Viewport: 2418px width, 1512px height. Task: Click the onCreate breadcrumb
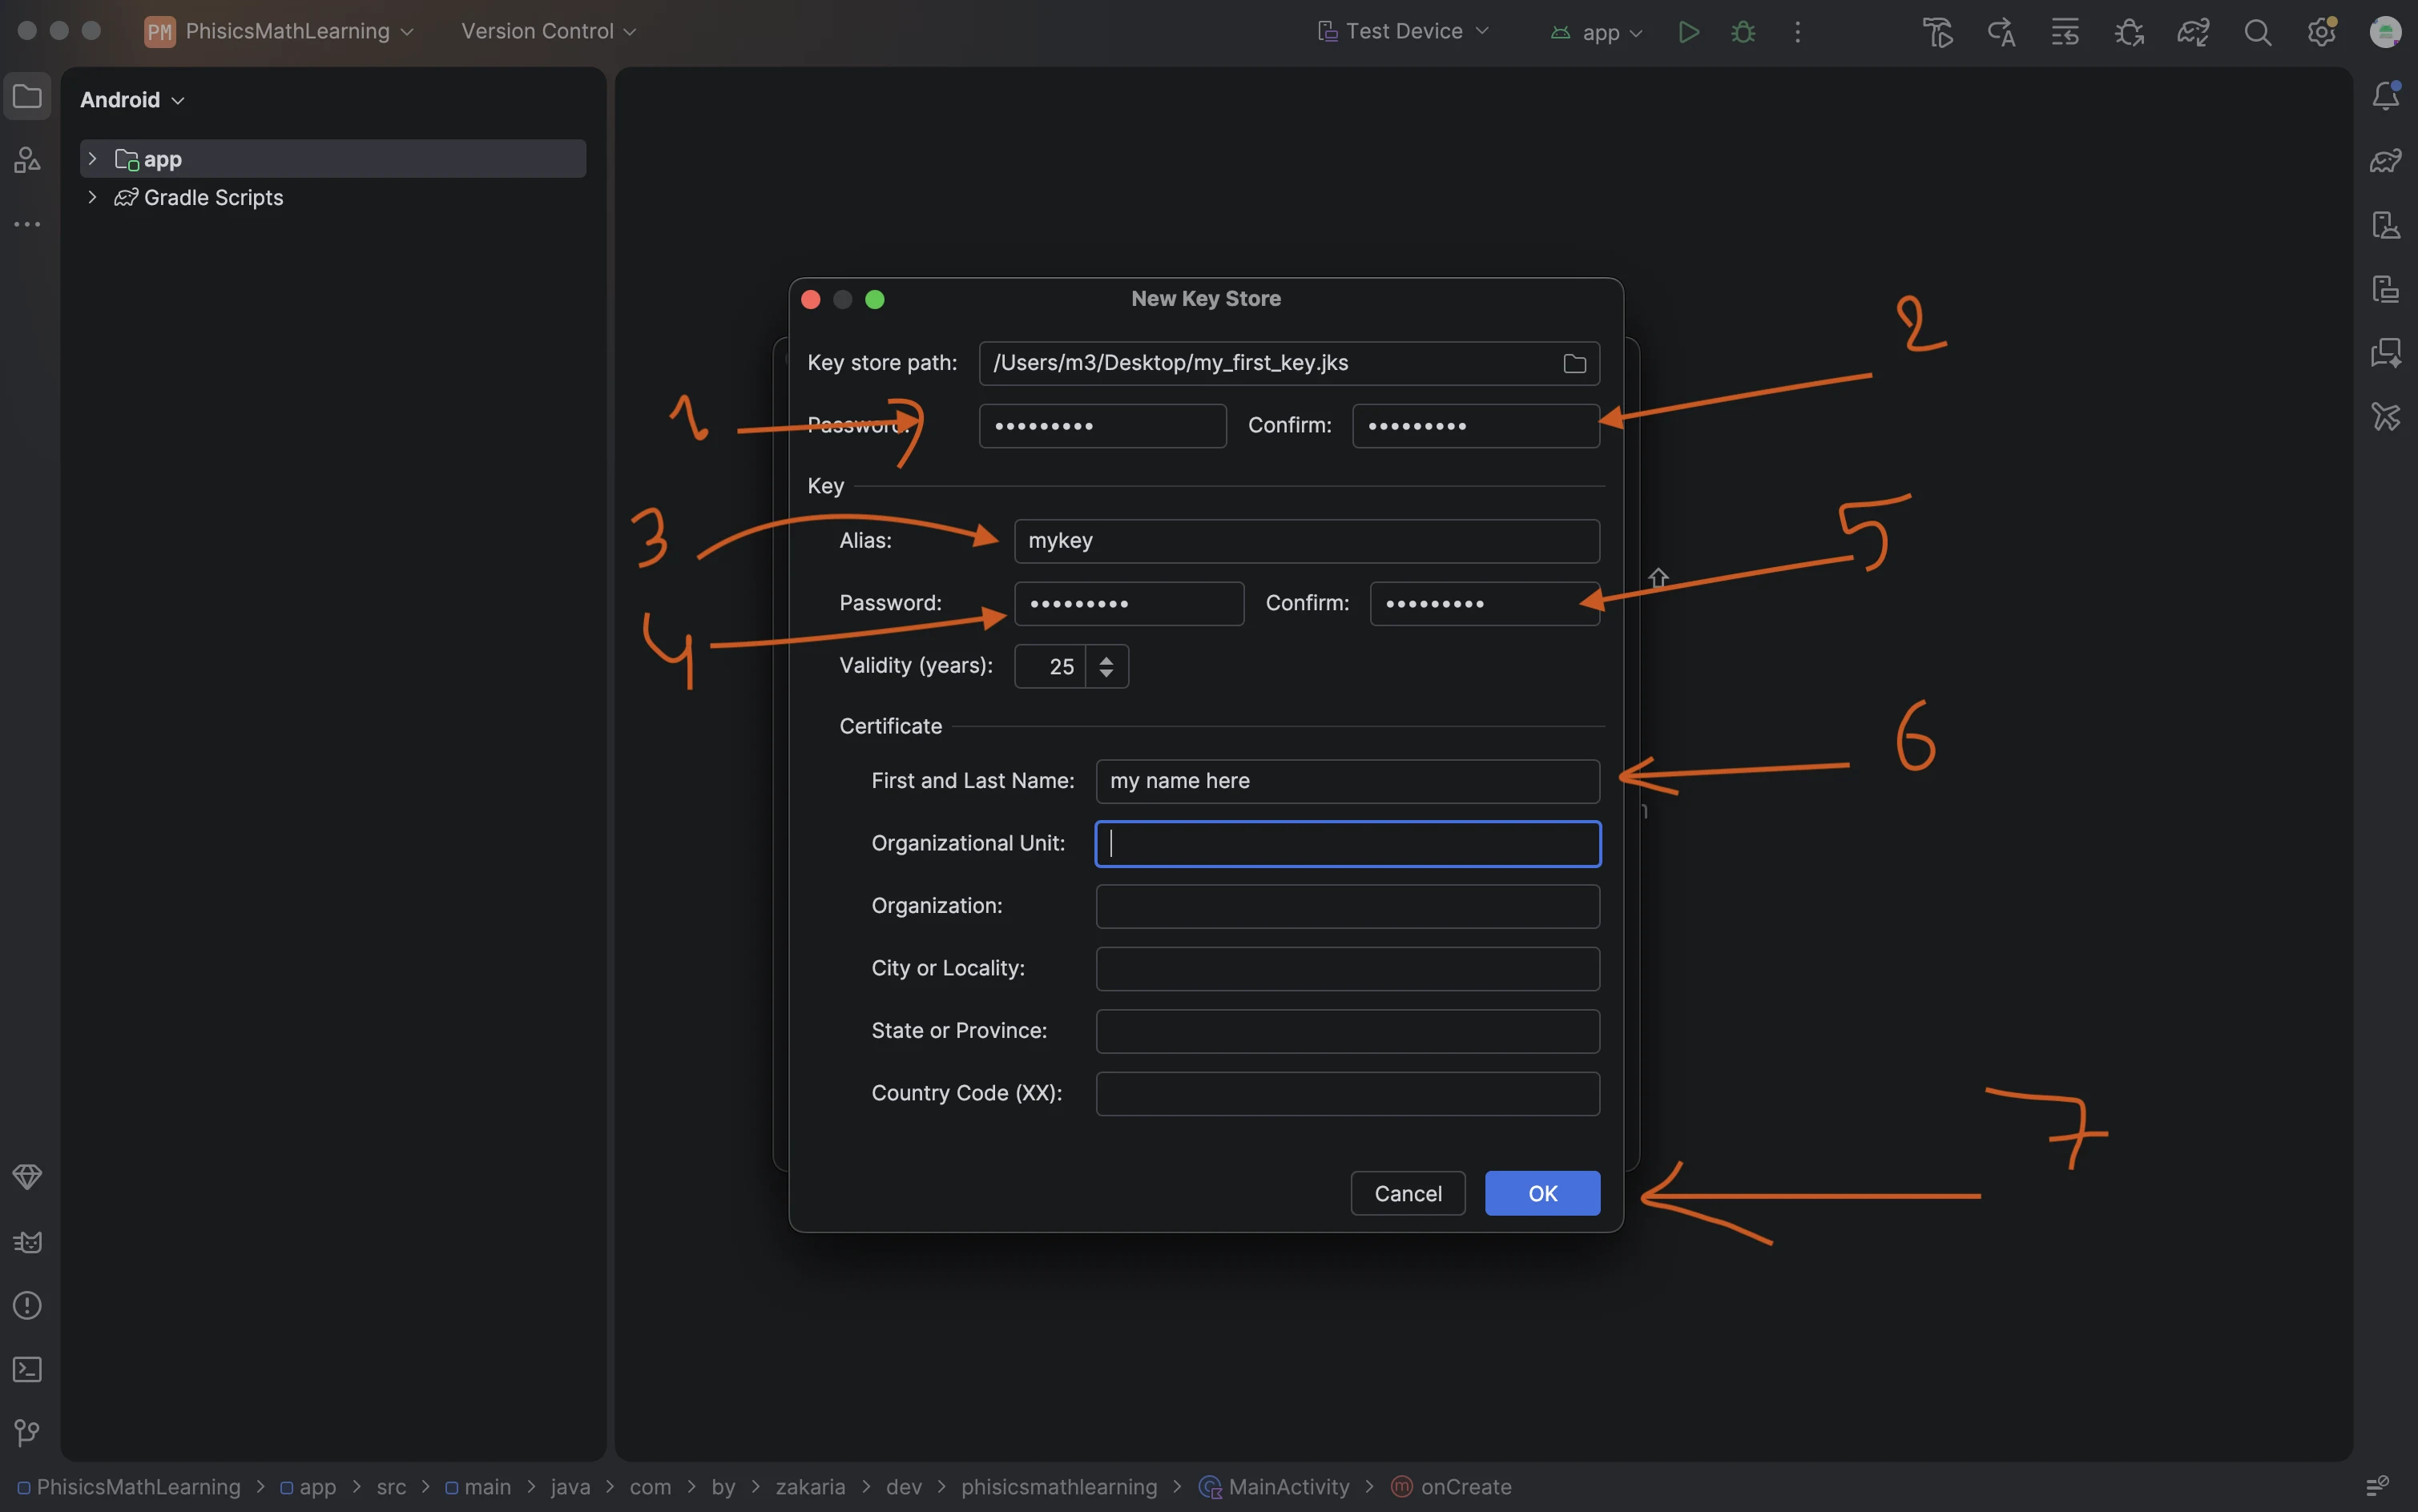click(1452, 1487)
